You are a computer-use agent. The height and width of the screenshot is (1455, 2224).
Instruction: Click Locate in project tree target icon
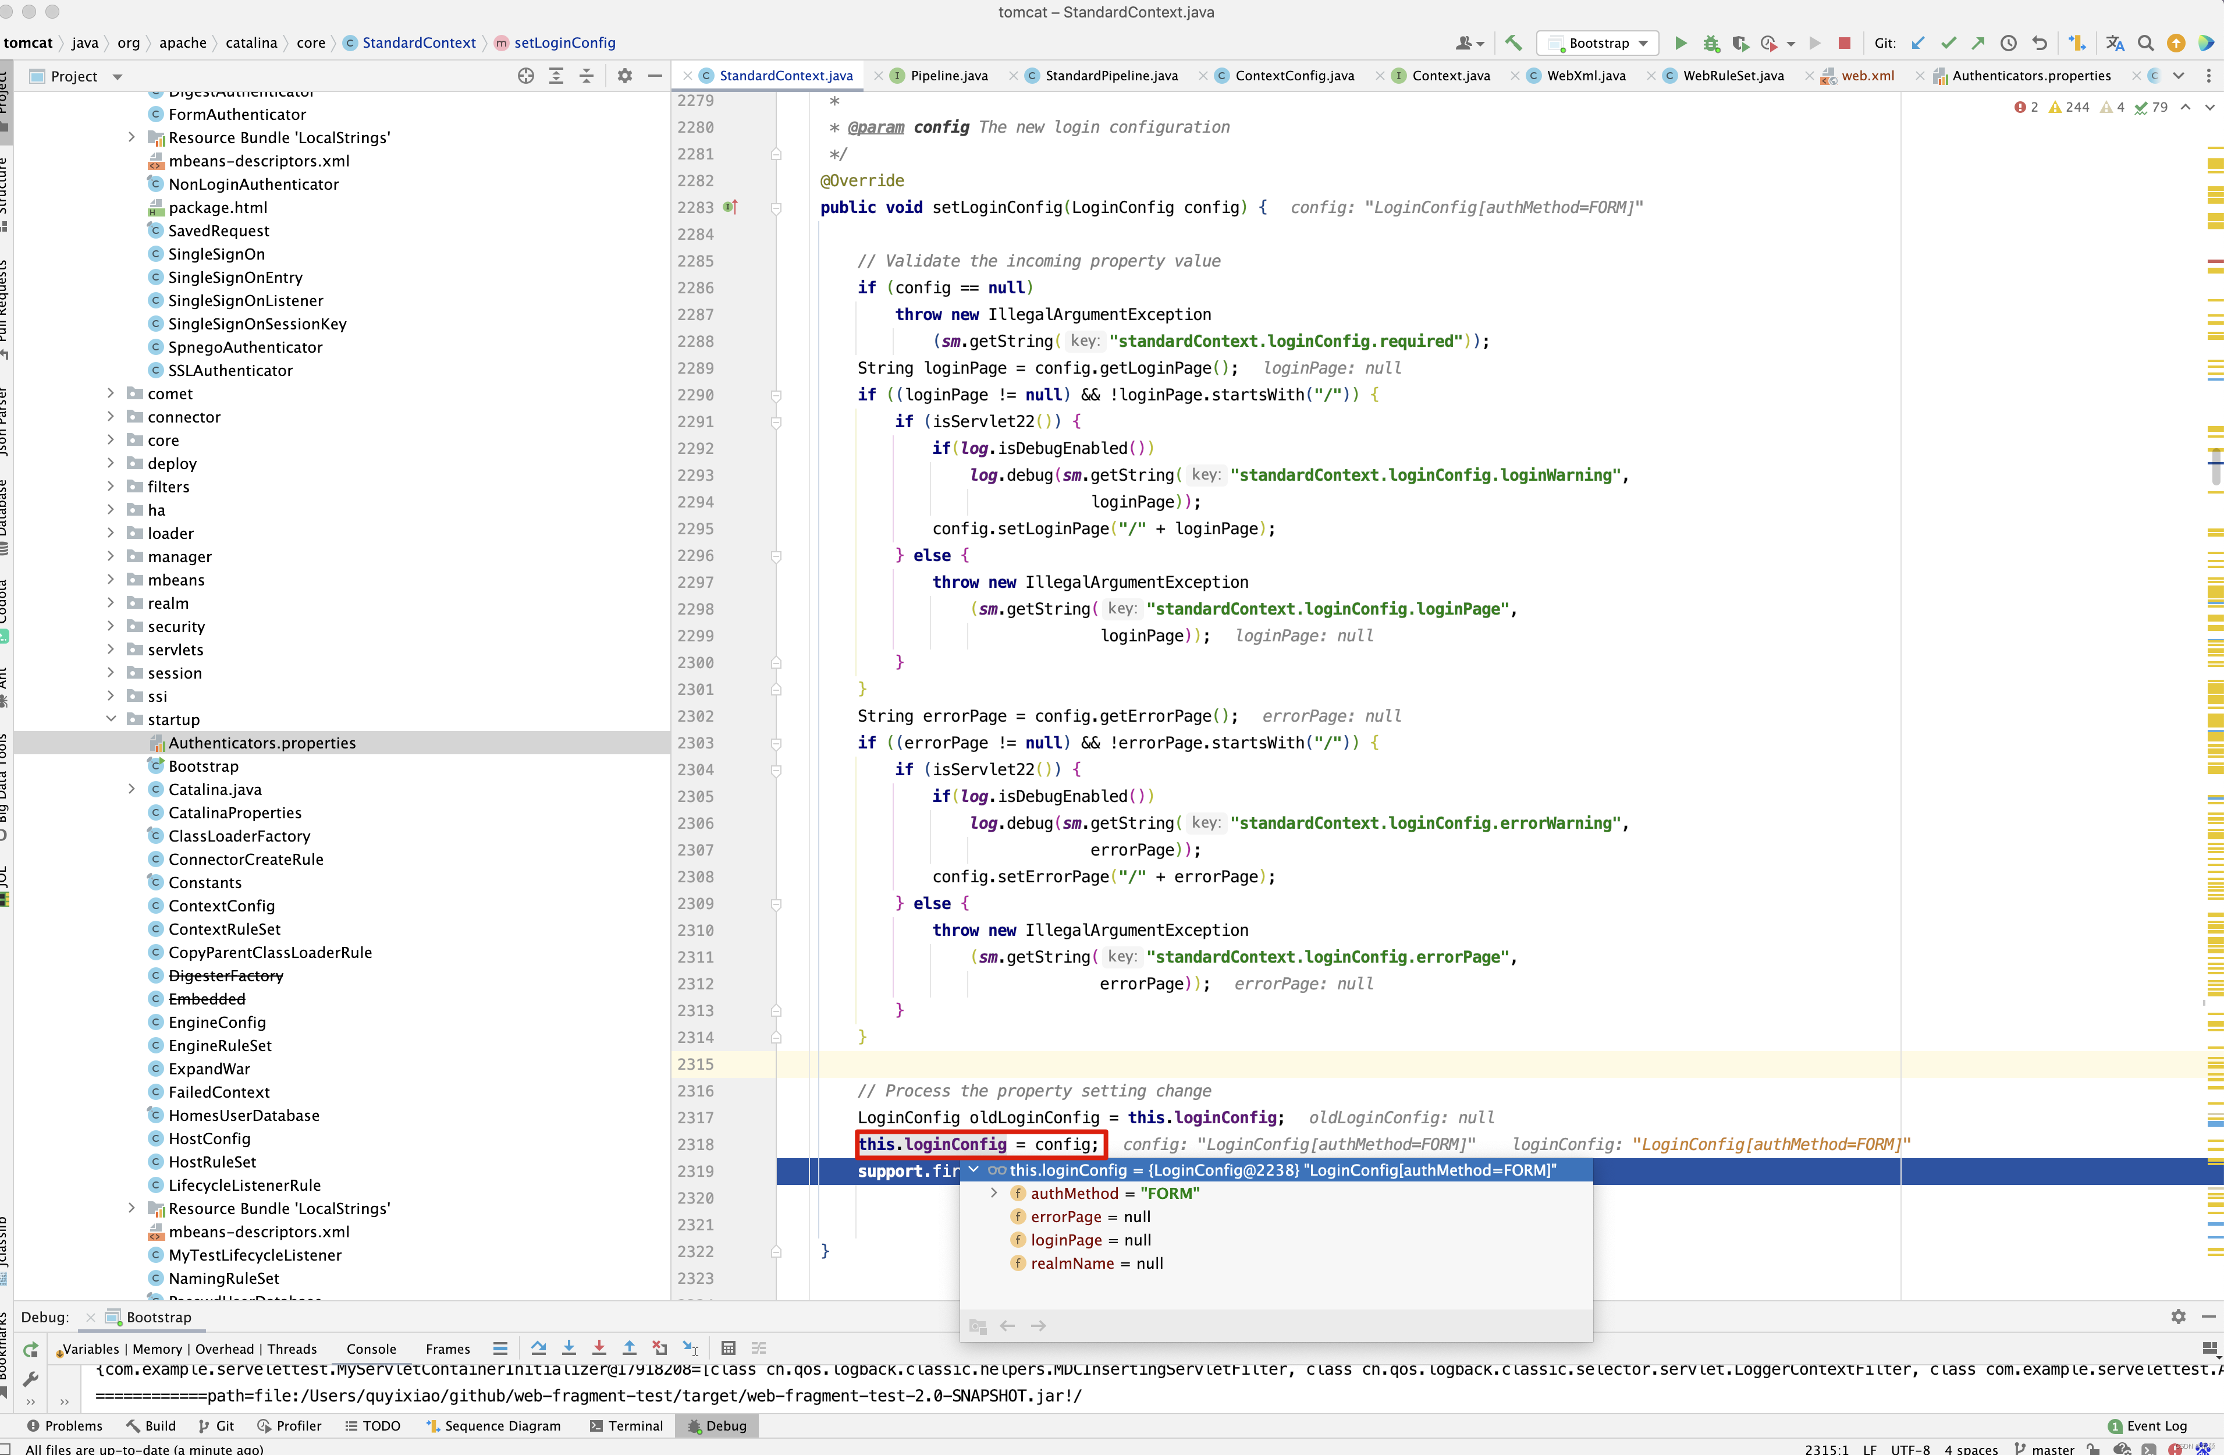point(526,76)
